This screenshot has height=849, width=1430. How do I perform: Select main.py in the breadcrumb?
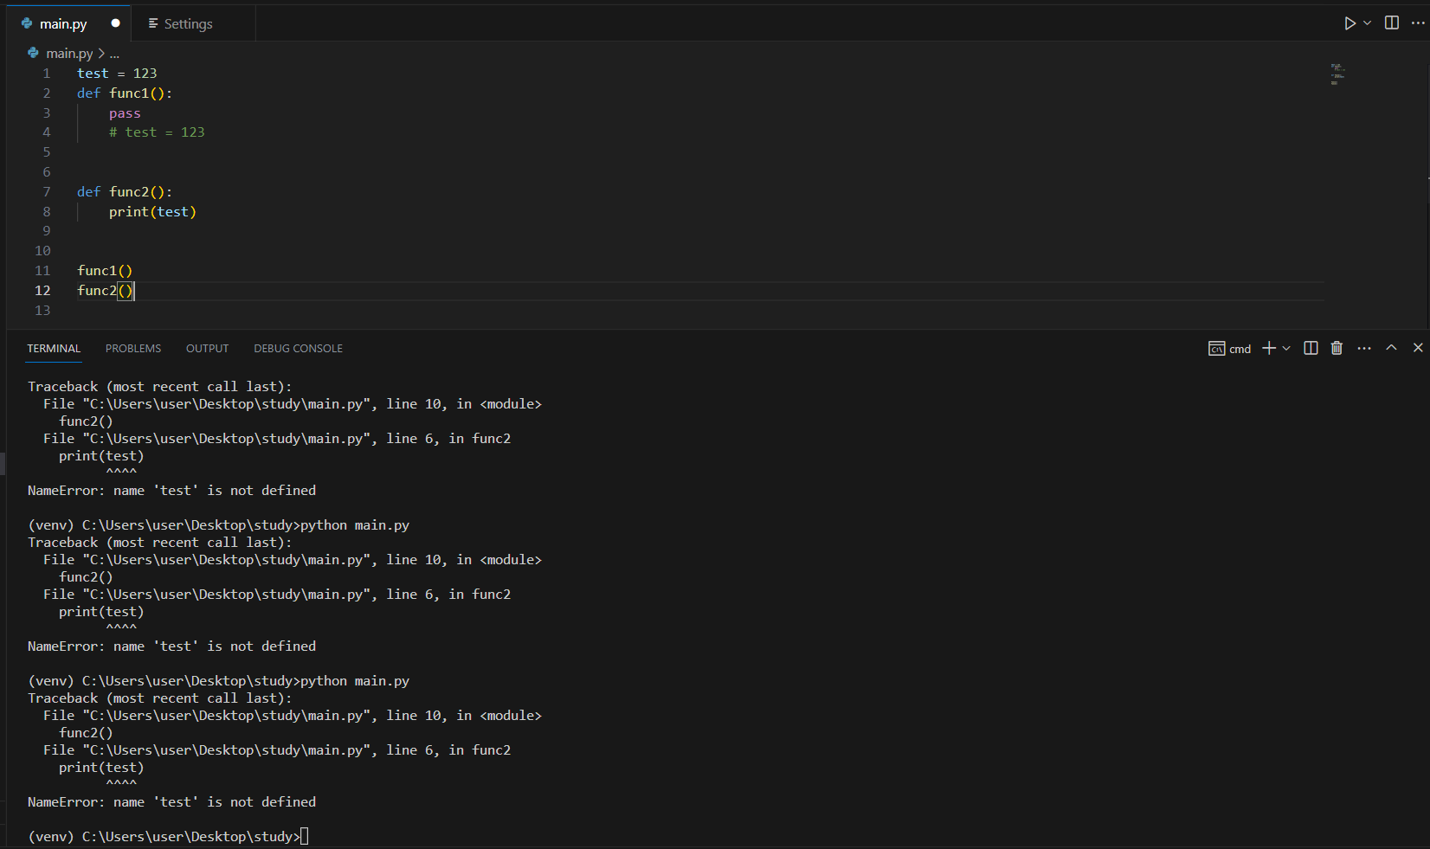point(69,54)
